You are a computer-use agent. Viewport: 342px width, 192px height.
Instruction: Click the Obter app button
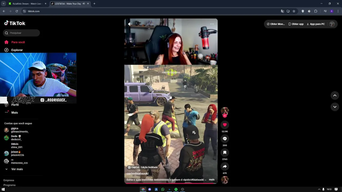(296, 24)
